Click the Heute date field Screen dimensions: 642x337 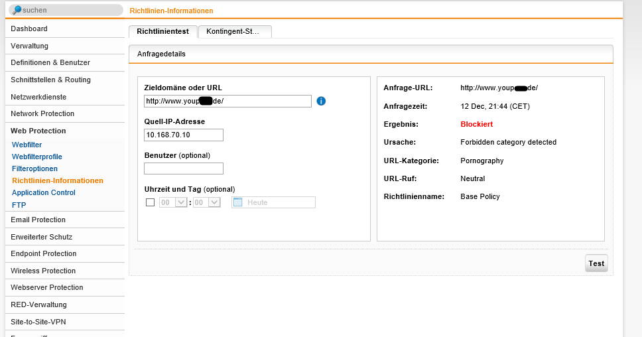(279, 202)
